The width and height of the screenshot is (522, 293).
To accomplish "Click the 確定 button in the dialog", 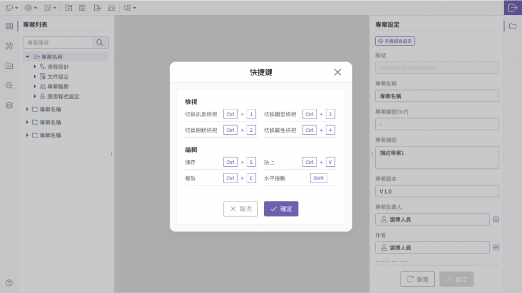I will [281, 209].
